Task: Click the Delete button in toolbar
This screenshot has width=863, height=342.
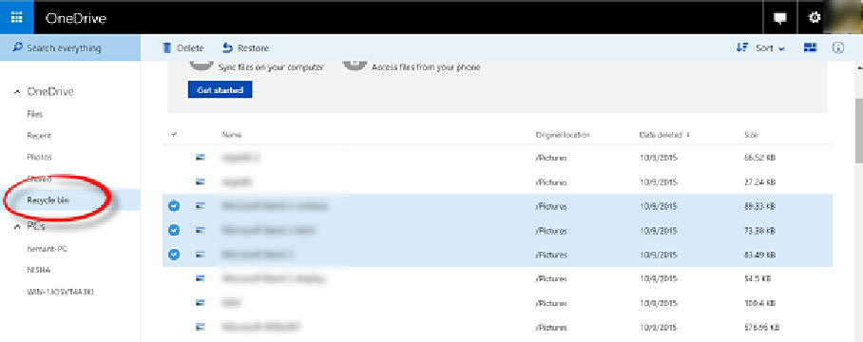Action: point(182,47)
